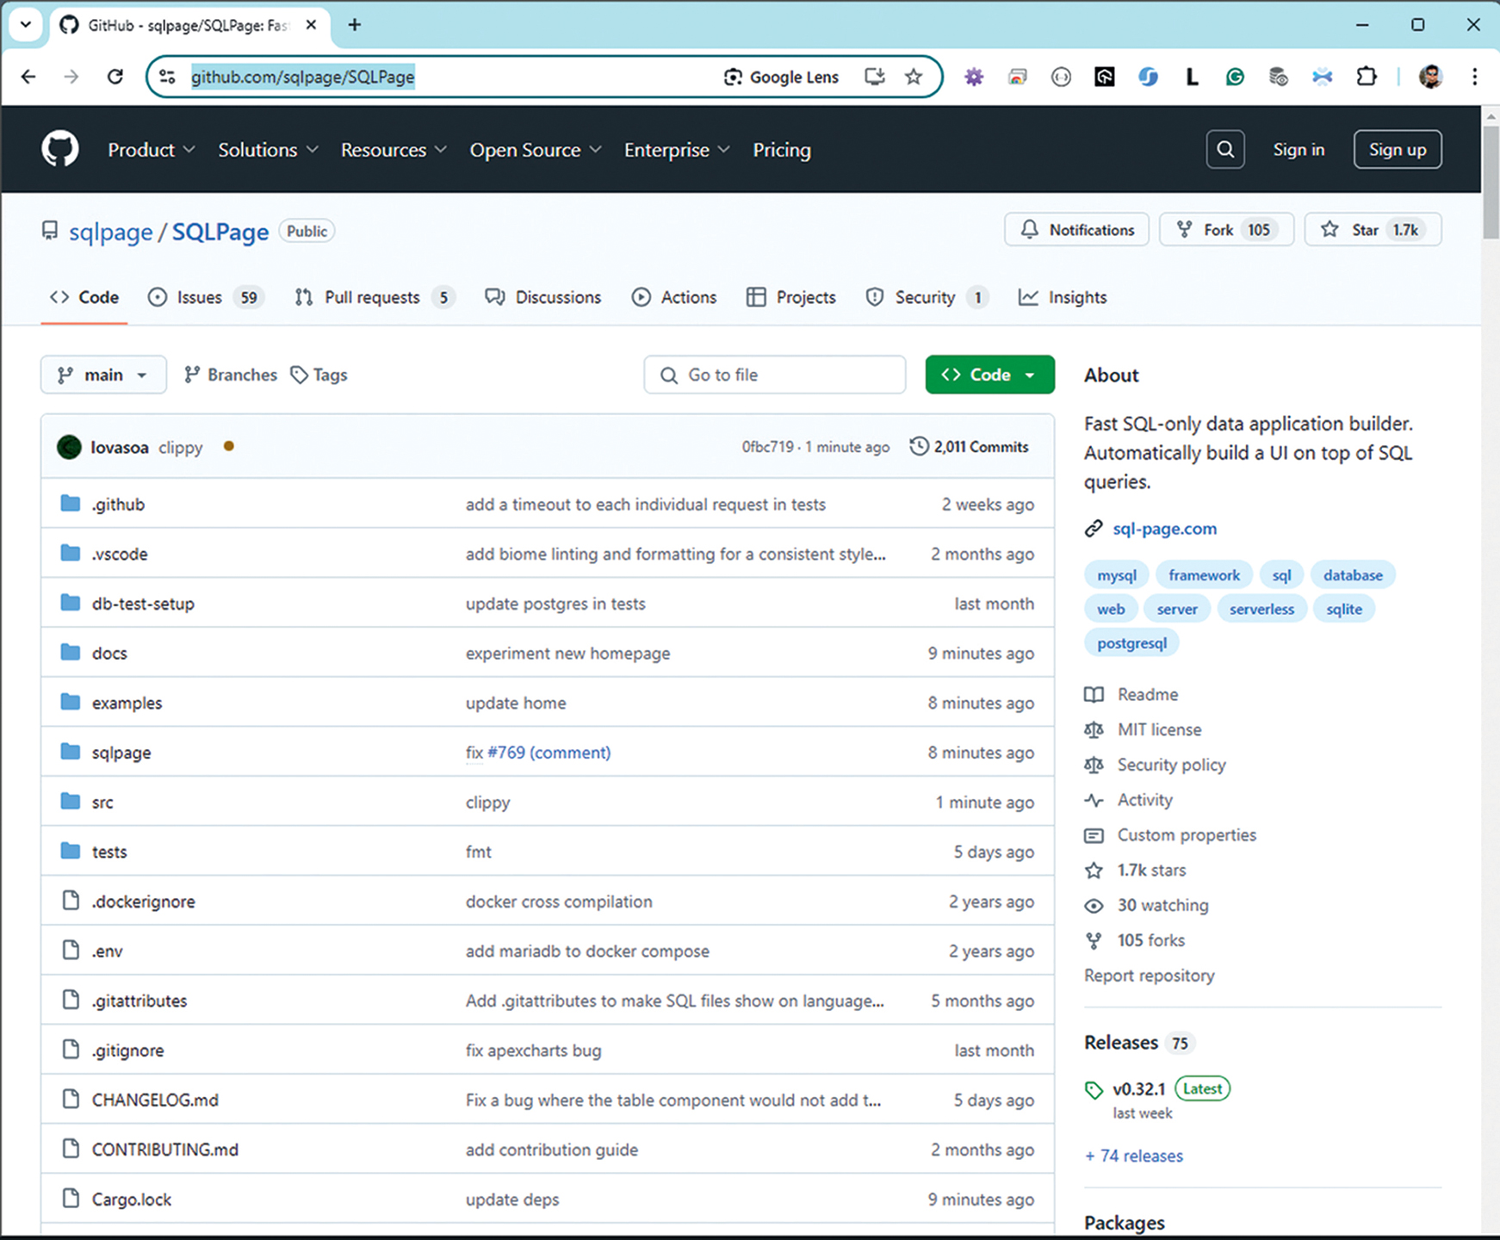
Task: Click the site information icon in address bar
Action: tap(168, 77)
